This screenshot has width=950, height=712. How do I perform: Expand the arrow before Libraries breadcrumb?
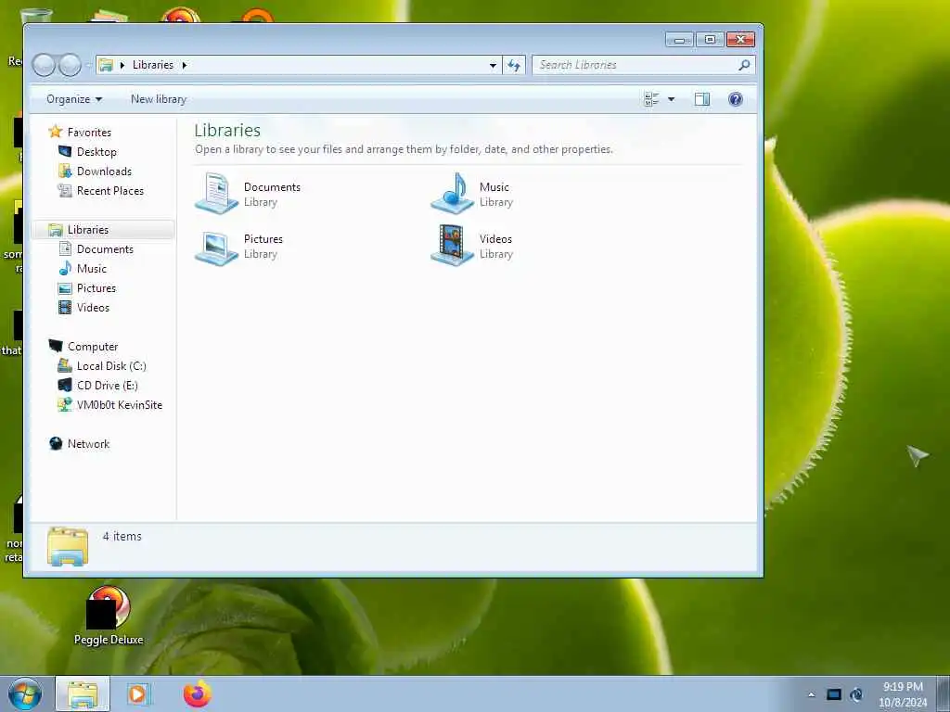click(122, 65)
